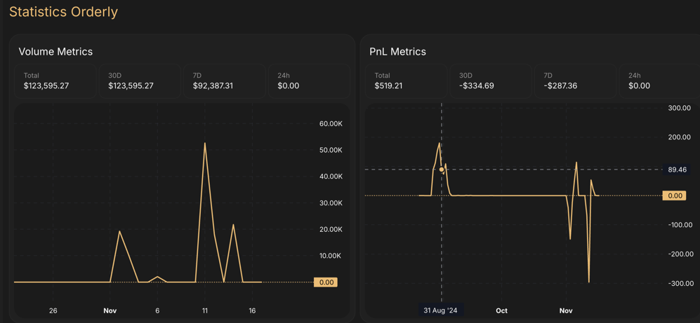This screenshot has height=323, width=700.
Task: Select the Volume Metrics 30D card
Action: pos(140,81)
